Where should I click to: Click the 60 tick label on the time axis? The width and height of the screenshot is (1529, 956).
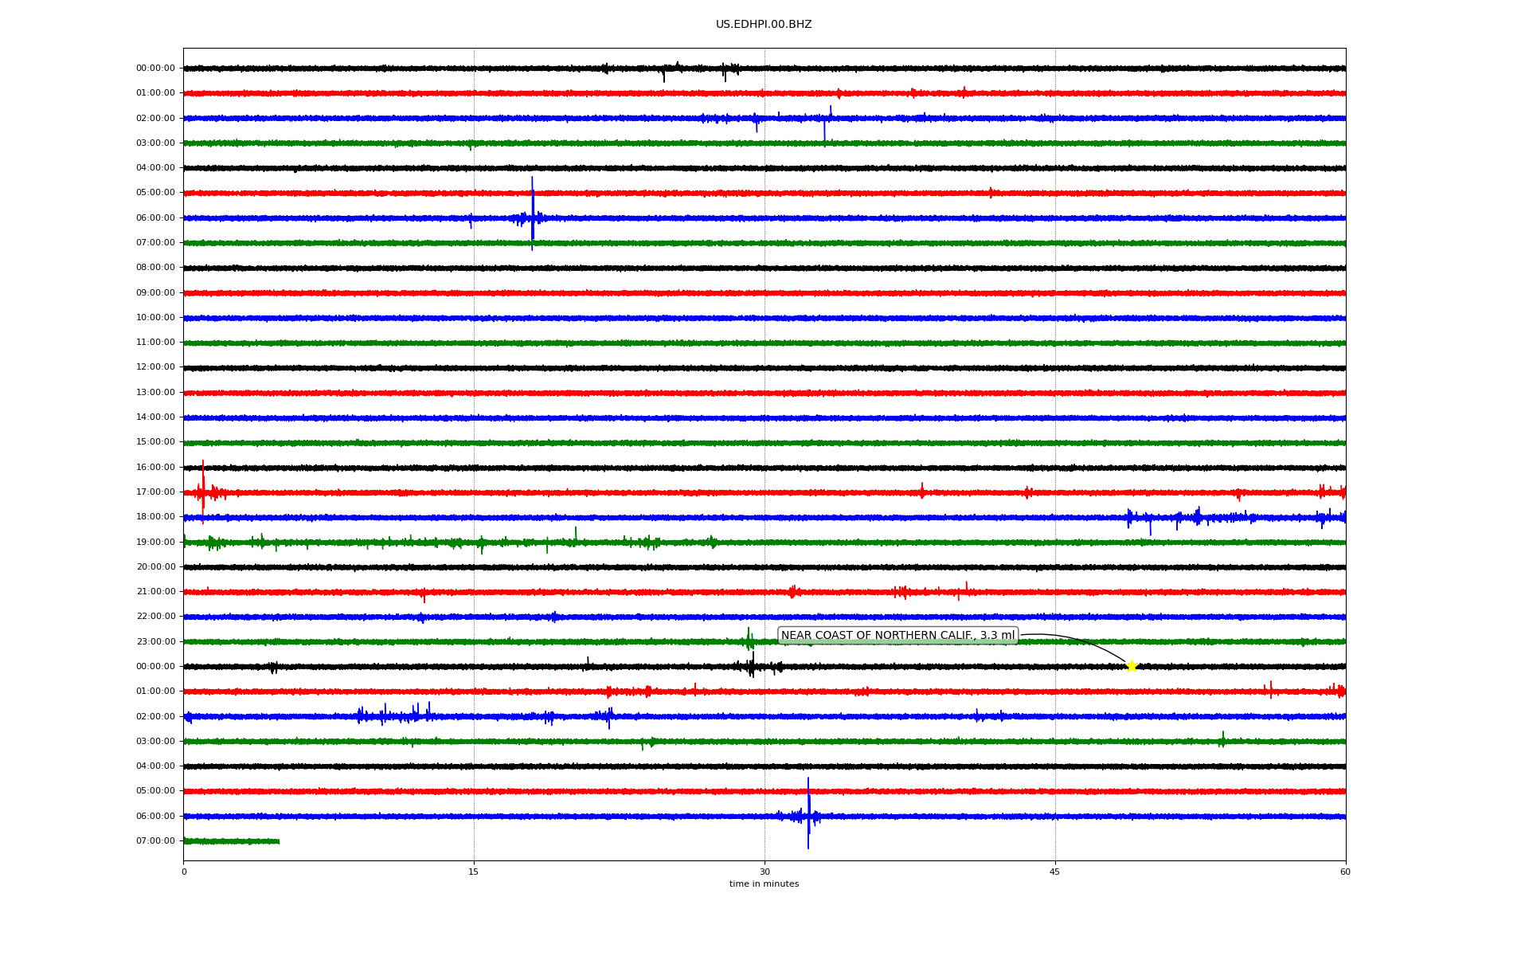click(1345, 872)
